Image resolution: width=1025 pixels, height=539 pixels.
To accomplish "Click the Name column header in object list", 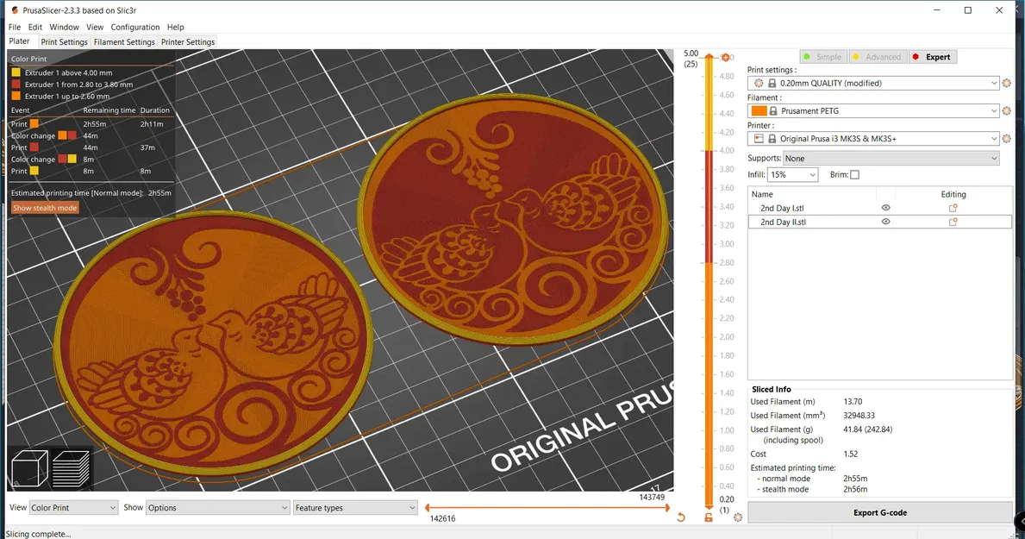I will (762, 194).
